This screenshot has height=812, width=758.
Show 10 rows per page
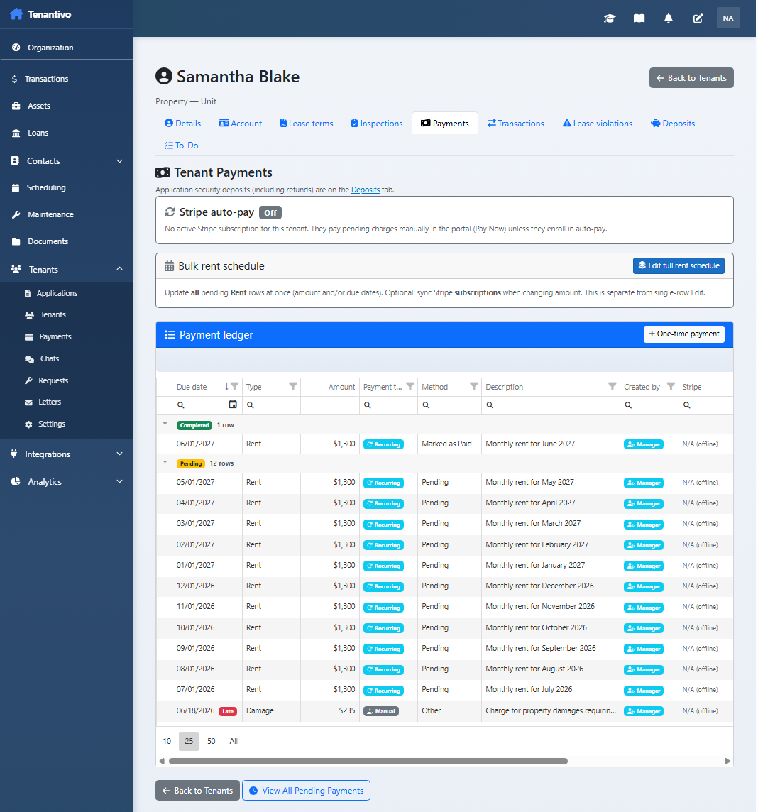[x=167, y=741]
